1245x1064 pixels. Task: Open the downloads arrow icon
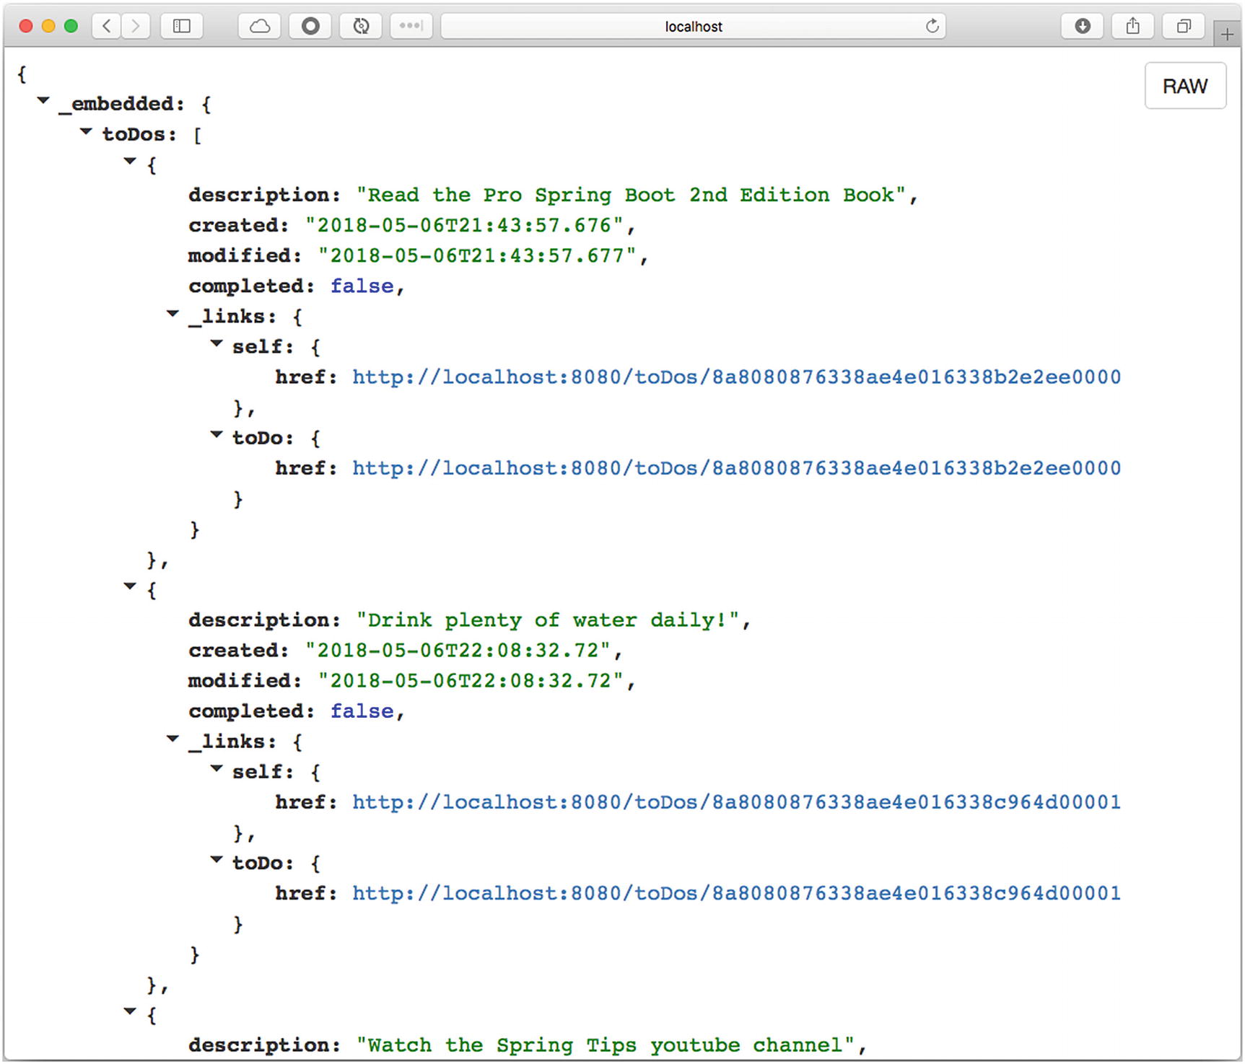[x=1082, y=27]
